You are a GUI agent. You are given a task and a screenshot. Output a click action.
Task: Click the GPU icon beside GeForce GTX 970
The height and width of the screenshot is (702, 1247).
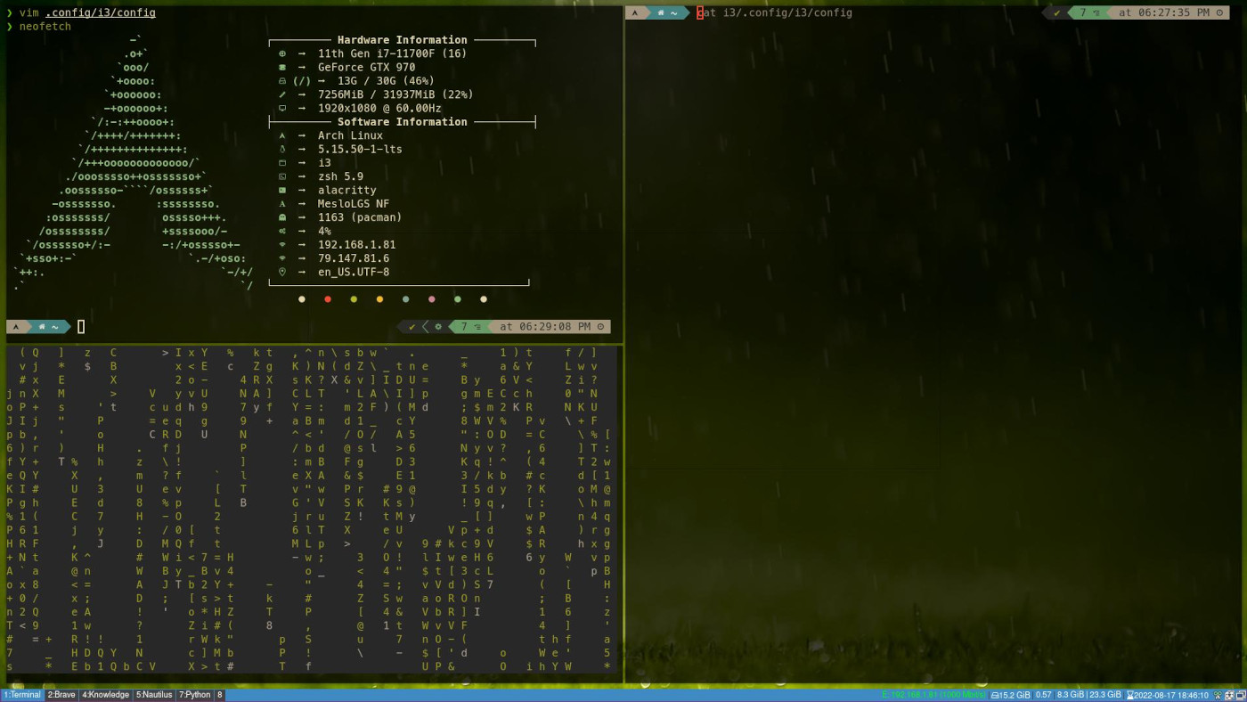(281, 67)
